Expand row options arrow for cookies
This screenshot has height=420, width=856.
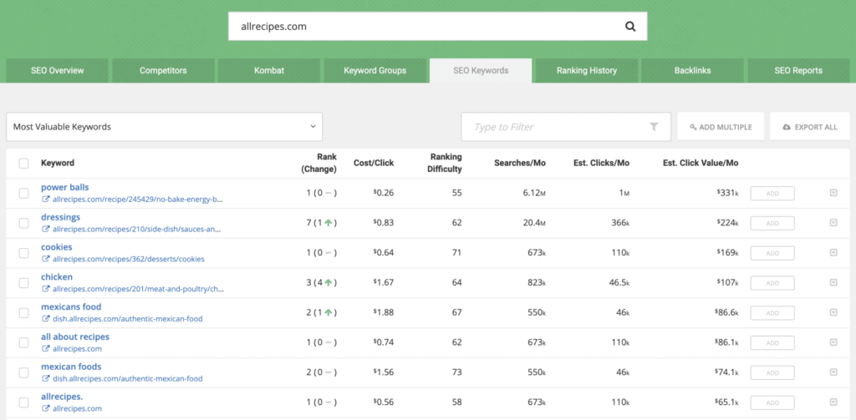click(833, 252)
